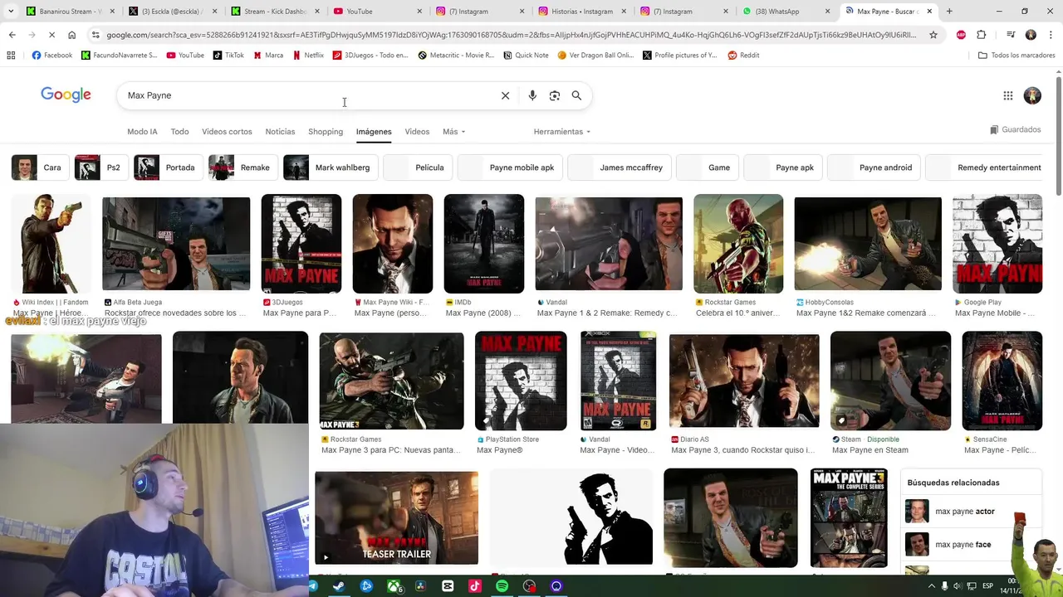
Task: Open the Xbox app in taskbar
Action: click(x=394, y=586)
